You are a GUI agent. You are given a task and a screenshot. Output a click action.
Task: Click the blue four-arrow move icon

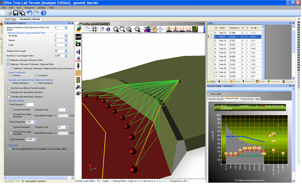pos(160,29)
